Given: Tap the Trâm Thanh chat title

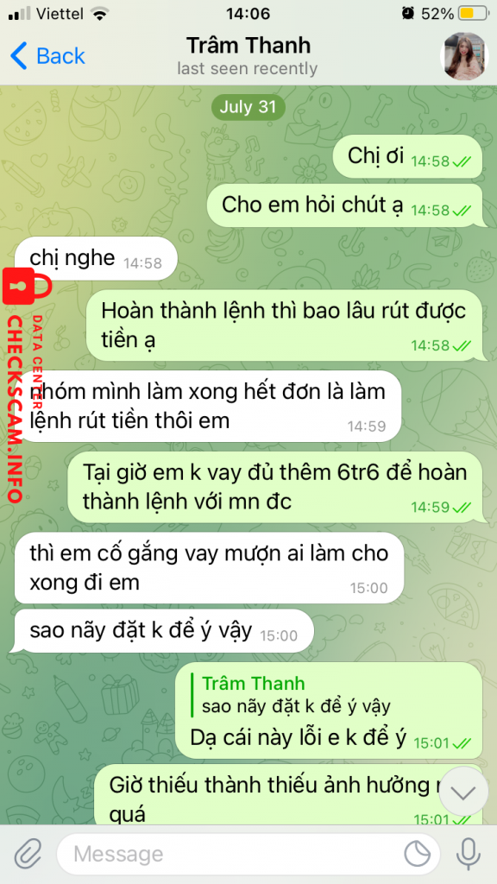Looking at the screenshot, I should click(x=248, y=45).
